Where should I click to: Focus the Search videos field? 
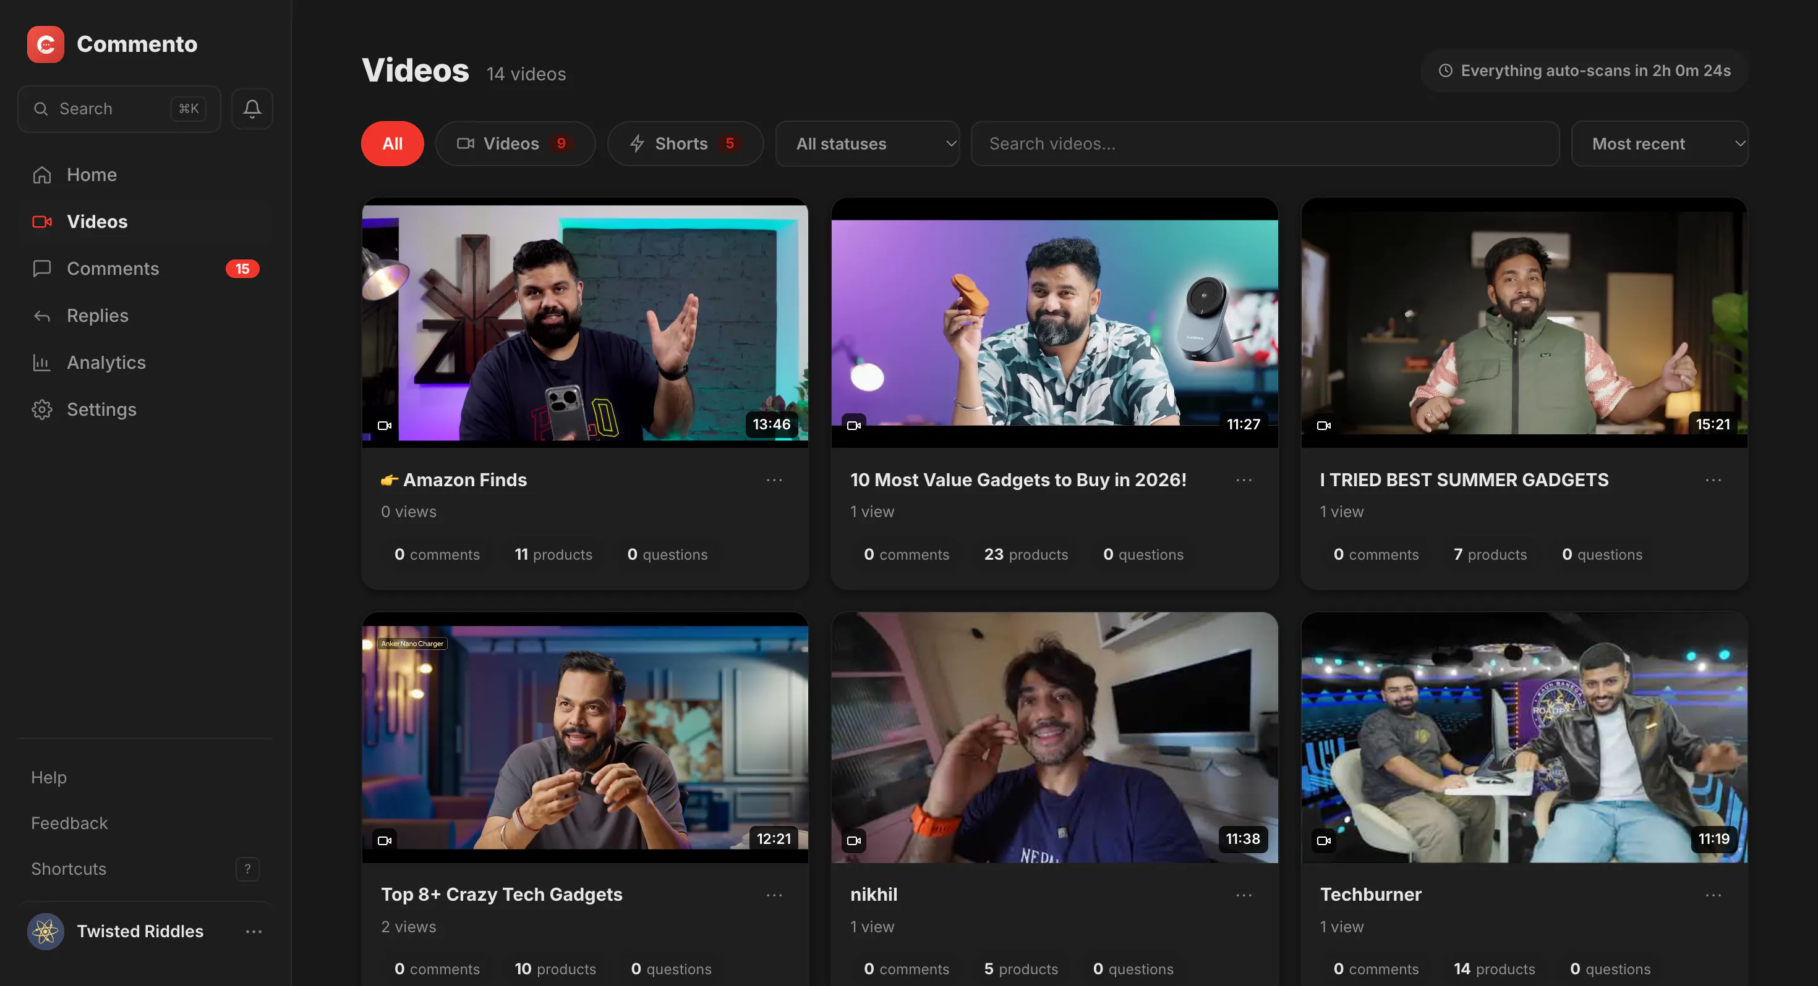click(1265, 144)
